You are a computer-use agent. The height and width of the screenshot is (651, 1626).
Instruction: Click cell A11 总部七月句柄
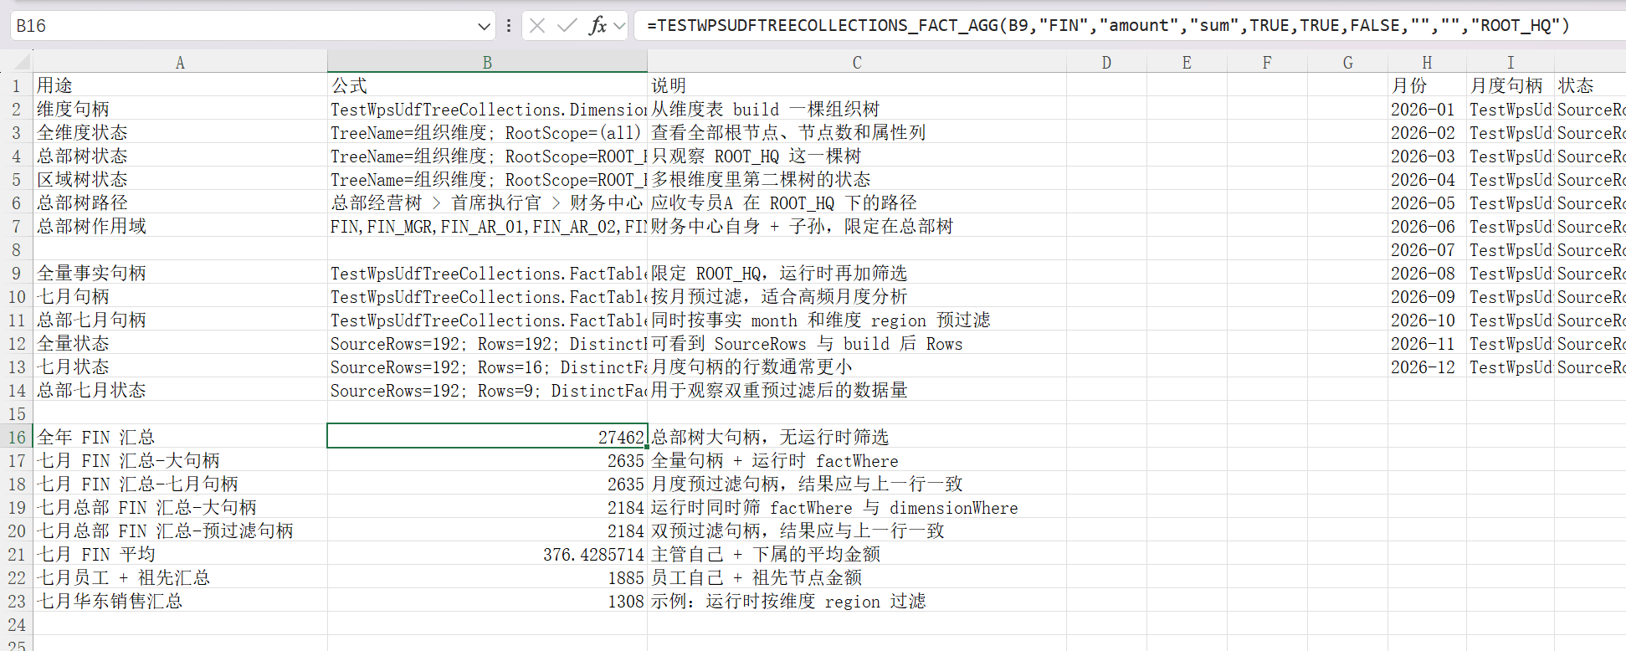[180, 320]
